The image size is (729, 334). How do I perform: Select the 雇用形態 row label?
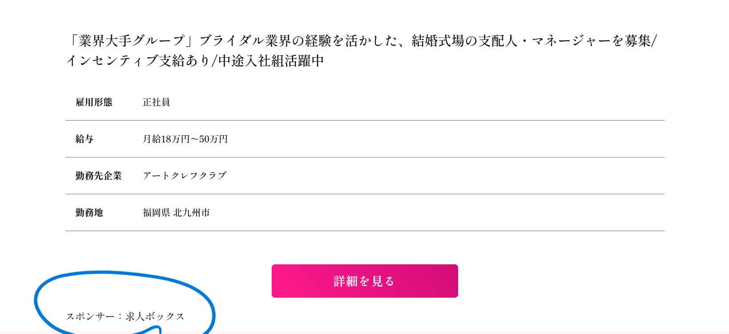(x=94, y=102)
